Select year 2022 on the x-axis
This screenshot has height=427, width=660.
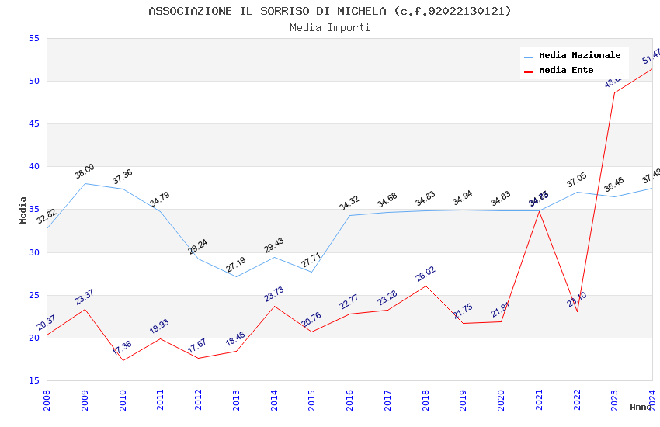[x=577, y=400]
